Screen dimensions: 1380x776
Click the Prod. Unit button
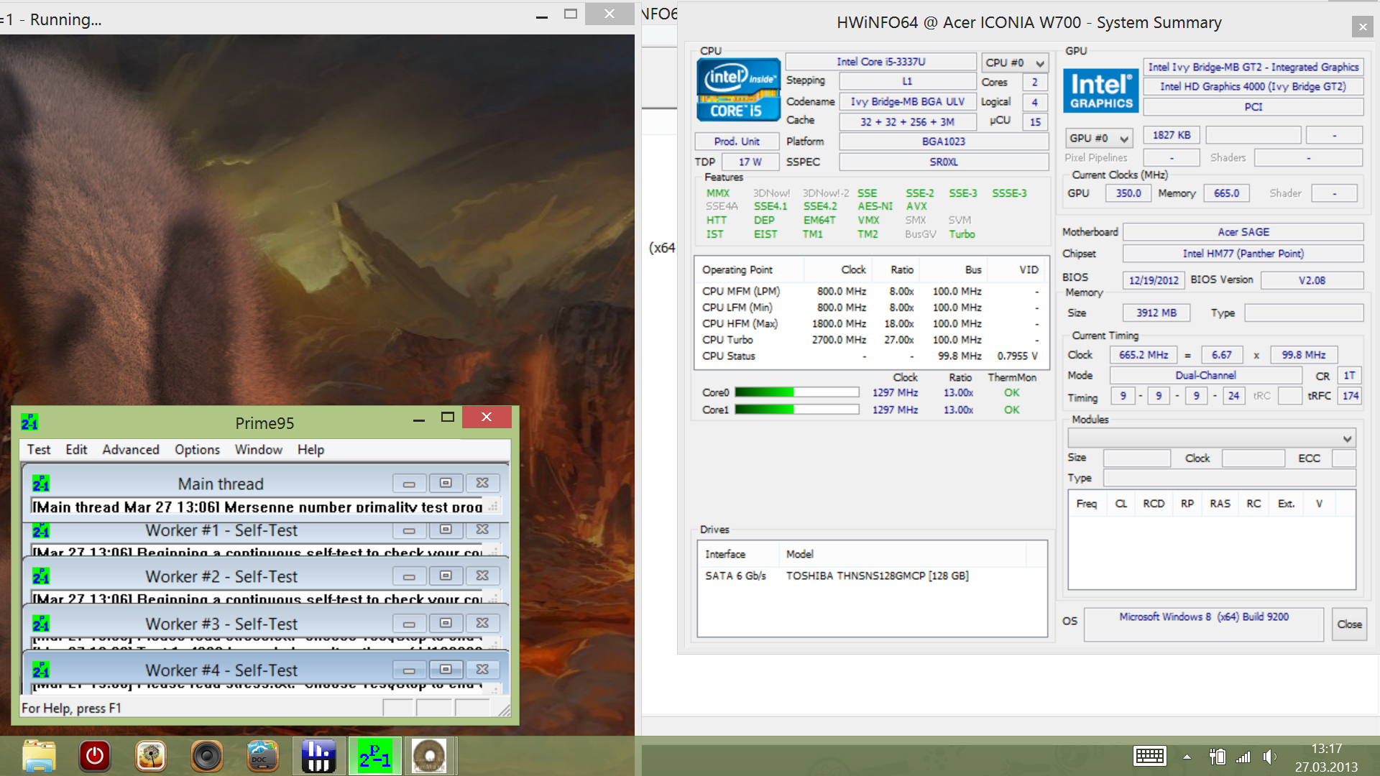click(737, 142)
